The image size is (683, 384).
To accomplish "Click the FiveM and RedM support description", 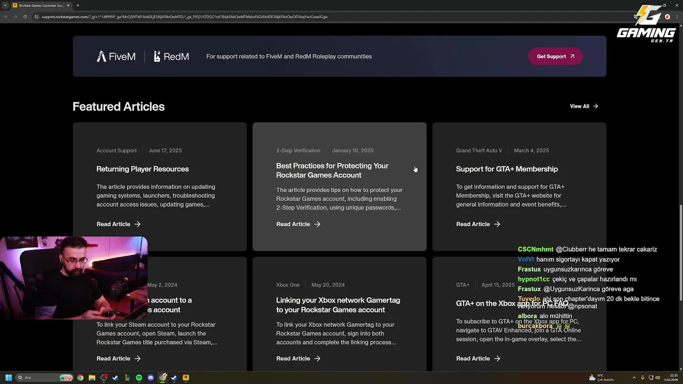I will (x=289, y=57).
